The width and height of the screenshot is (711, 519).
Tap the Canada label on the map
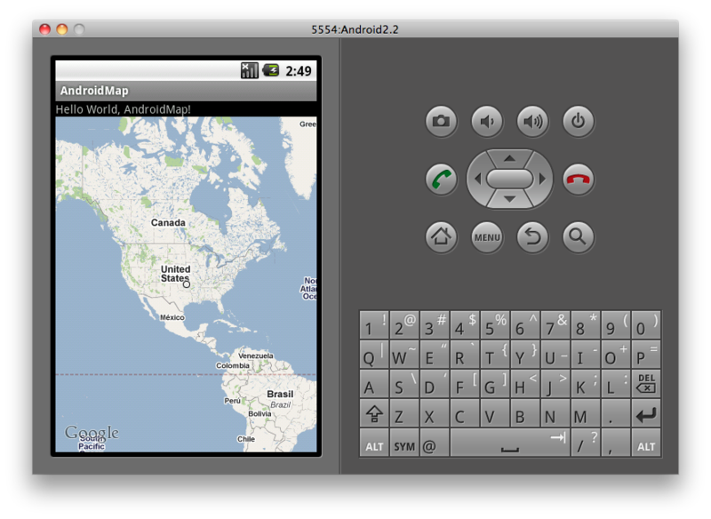pyautogui.click(x=168, y=222)
